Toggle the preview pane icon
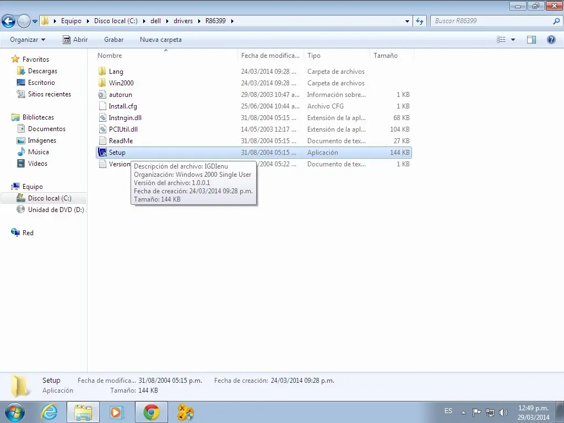 pyautogui.click(x=532, y=40)
